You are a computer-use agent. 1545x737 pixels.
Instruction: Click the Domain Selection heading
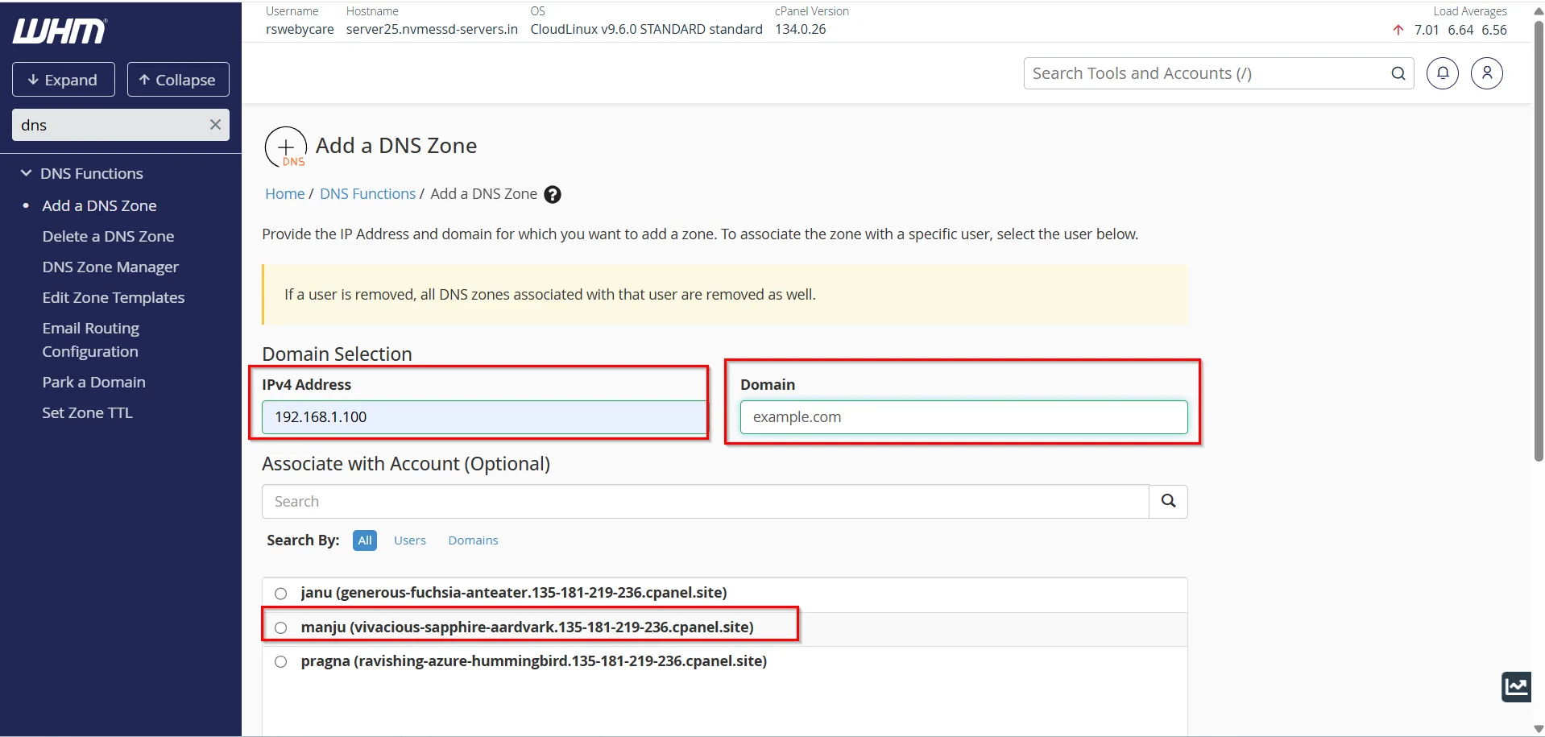337,354
